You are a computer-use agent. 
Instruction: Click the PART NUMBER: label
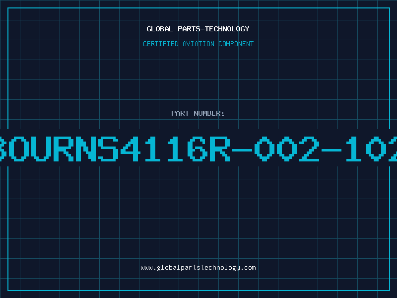(x=198, y=113)
